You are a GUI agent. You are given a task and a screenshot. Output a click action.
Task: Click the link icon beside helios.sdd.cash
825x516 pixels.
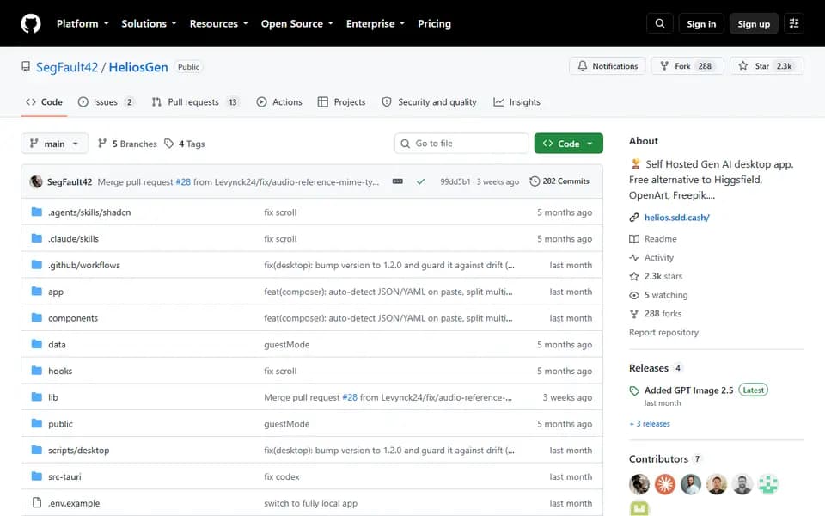point(634,218)
